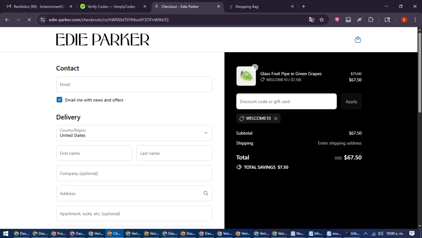Click the TOTAL SAVINGS $7.50 text
422x238 pixels.
(x=266, y=167)
